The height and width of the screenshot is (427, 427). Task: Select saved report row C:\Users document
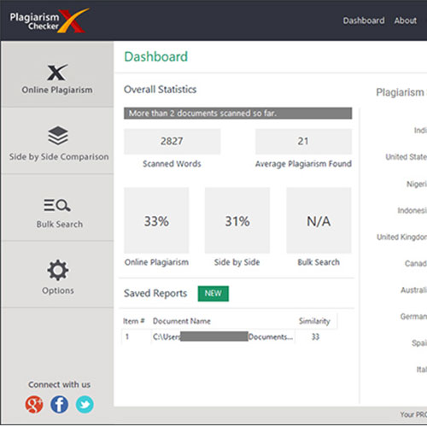pos(223,337)
